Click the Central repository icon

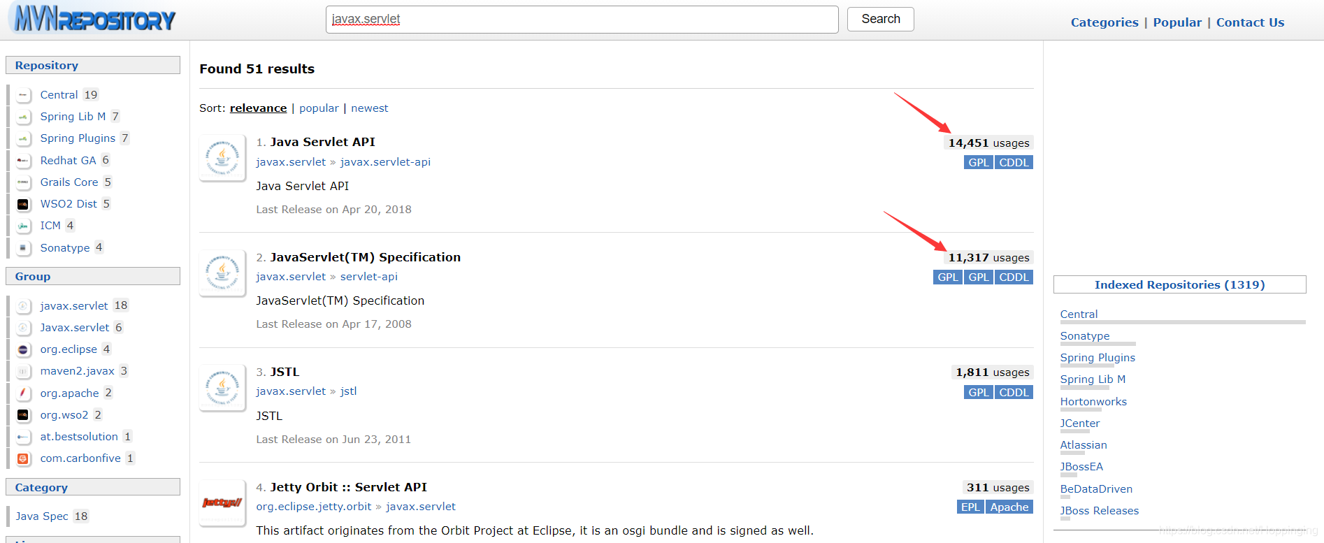point(23,95)
